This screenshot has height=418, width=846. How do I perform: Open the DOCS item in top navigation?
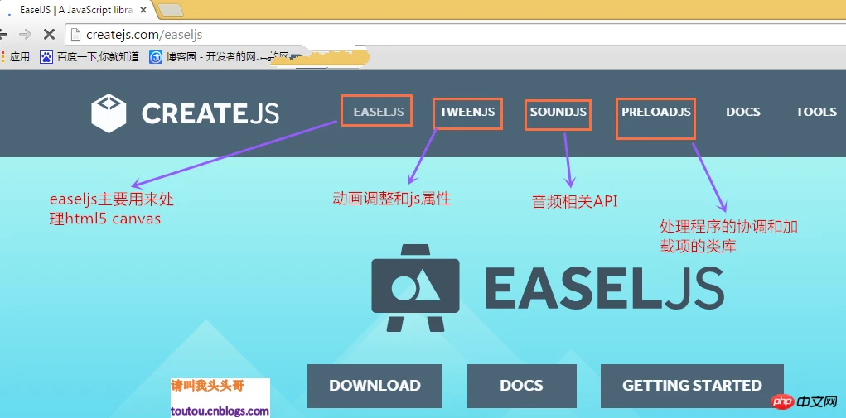(x=743, y=112)
